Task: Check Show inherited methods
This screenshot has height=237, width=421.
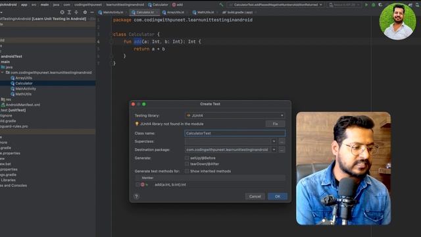Action: tap(187, 171)
